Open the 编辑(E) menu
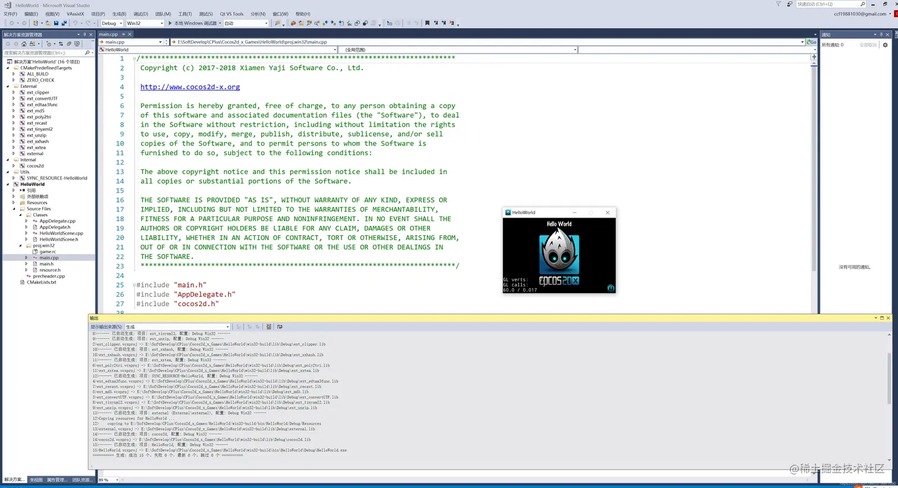898x488 pixels. [x=31, y=14]
